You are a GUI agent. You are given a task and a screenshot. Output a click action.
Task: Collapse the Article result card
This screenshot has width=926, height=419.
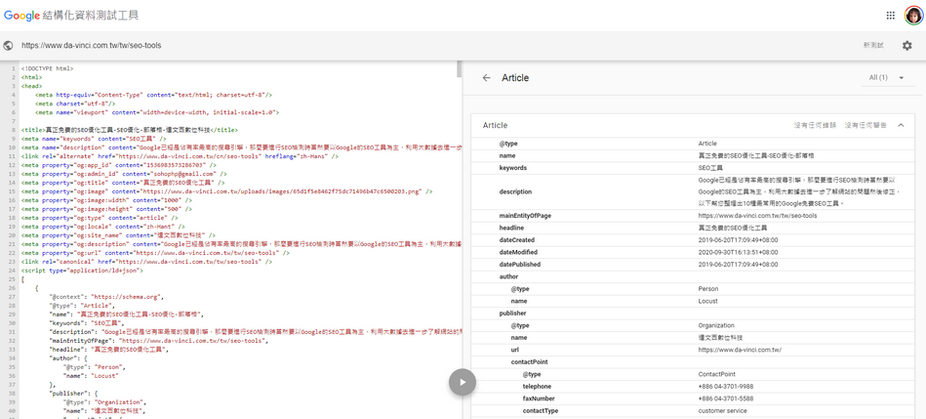coord(901,125)
